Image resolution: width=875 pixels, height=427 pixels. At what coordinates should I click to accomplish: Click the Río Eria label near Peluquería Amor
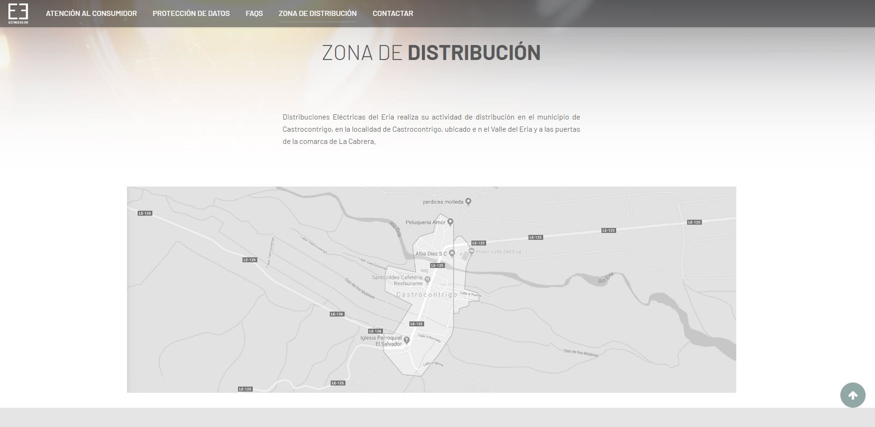tap(396, 229)
